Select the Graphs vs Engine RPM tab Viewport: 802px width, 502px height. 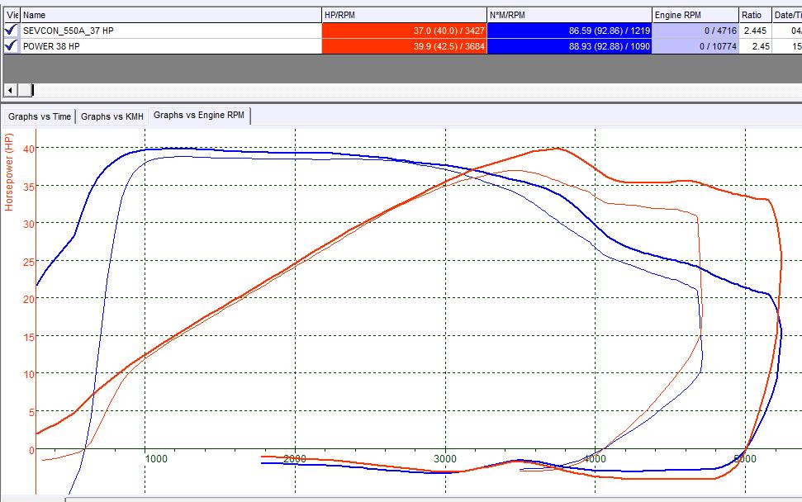pyautogui.click(x=199, y=116)
